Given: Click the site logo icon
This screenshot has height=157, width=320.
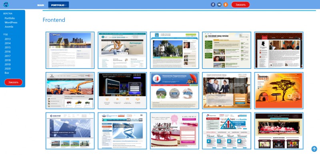Looking at the screenshot, I should click(x=6, y=4).
